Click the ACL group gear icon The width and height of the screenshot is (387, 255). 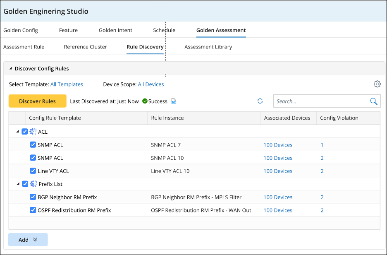click(33, 132)
